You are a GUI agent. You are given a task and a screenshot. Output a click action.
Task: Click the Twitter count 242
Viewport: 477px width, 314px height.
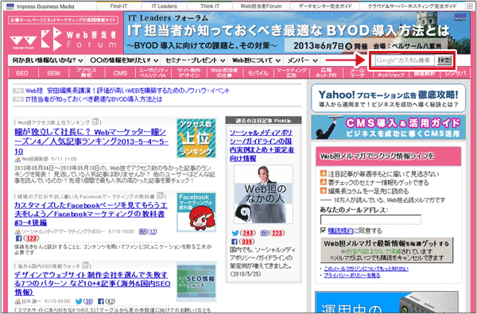click(248, 233)
